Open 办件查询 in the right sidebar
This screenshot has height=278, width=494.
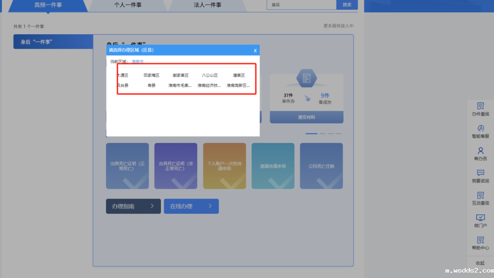point(480,109)
